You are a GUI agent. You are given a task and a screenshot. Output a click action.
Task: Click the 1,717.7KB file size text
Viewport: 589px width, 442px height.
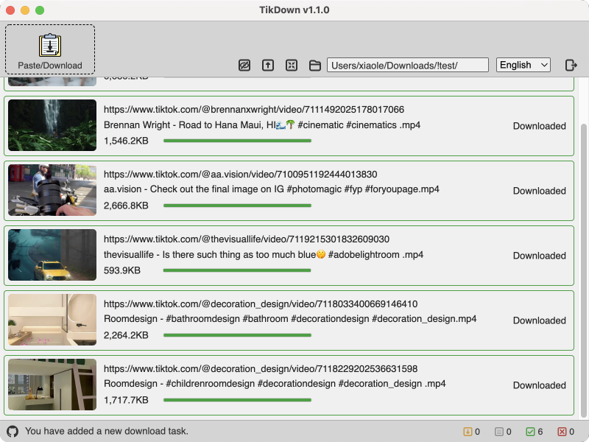tap(126, 400)
